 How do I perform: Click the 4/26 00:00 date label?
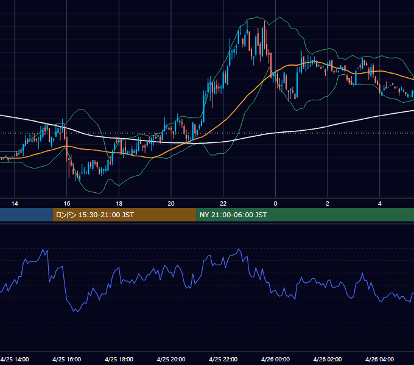pos(275,359)
